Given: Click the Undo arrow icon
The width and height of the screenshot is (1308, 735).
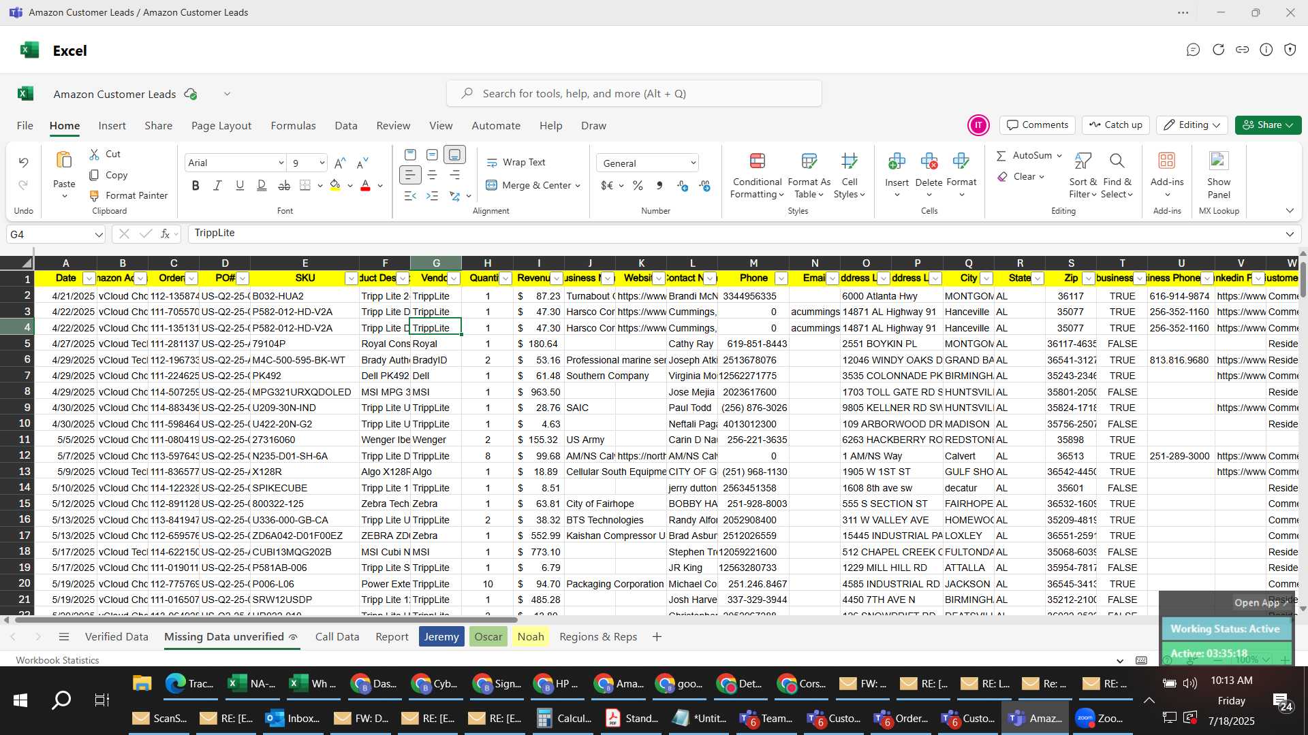Looking at the screenshot, I should [x=23, y=162].
